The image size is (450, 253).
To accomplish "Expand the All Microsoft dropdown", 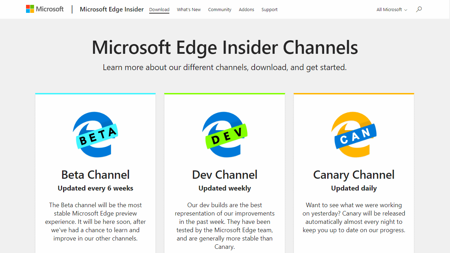I will click(389, 9).
